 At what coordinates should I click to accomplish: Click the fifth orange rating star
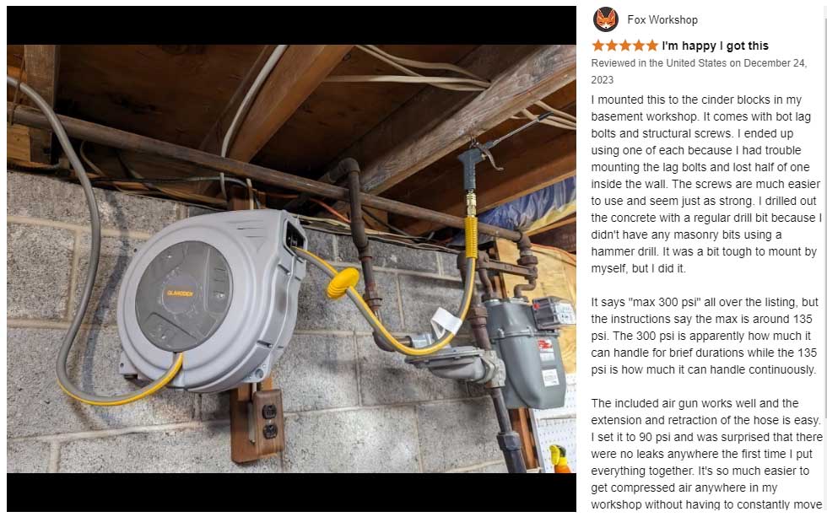[652, 46]
